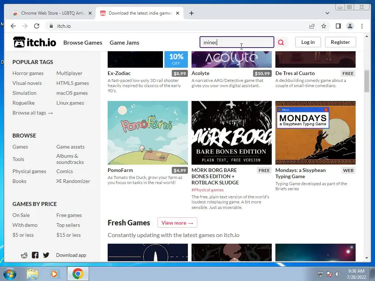Open the PomoFarm game thumbnail

coord(148,132)
